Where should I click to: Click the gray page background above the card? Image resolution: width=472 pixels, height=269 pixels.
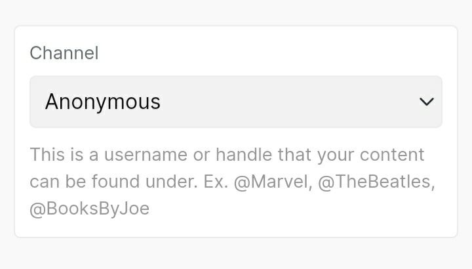[236, 12]
